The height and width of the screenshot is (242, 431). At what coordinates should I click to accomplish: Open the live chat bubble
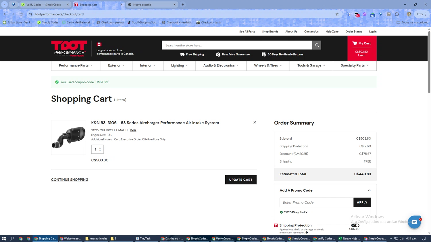(414, 222)
